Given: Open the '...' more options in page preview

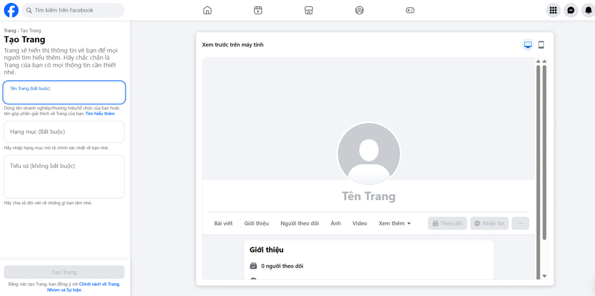Looking at the screenshot, I should 520,223.
